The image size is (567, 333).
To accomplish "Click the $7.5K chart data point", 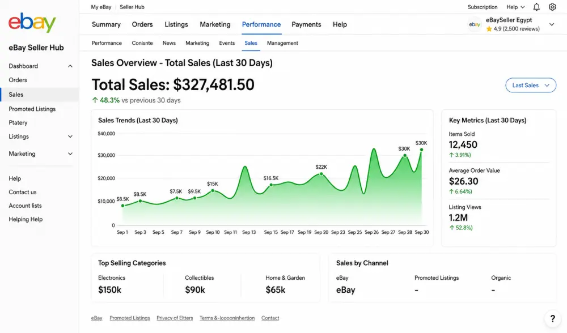I will (176, 198).
